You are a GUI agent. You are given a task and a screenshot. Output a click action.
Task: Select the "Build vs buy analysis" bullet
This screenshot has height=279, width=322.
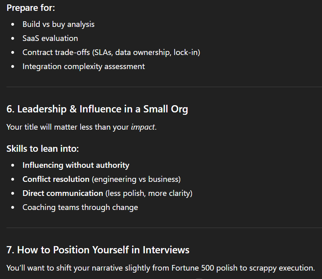click(58, 24)
